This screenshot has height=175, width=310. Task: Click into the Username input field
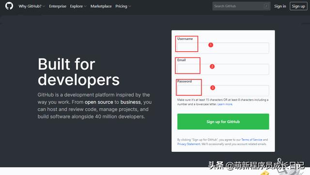[x=223, y=48]
